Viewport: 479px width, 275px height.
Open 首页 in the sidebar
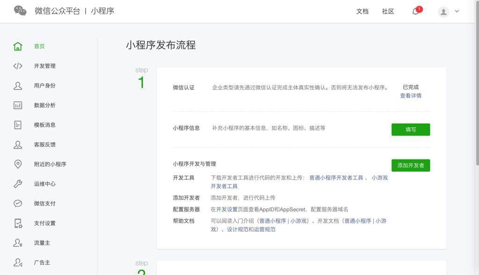39,46
